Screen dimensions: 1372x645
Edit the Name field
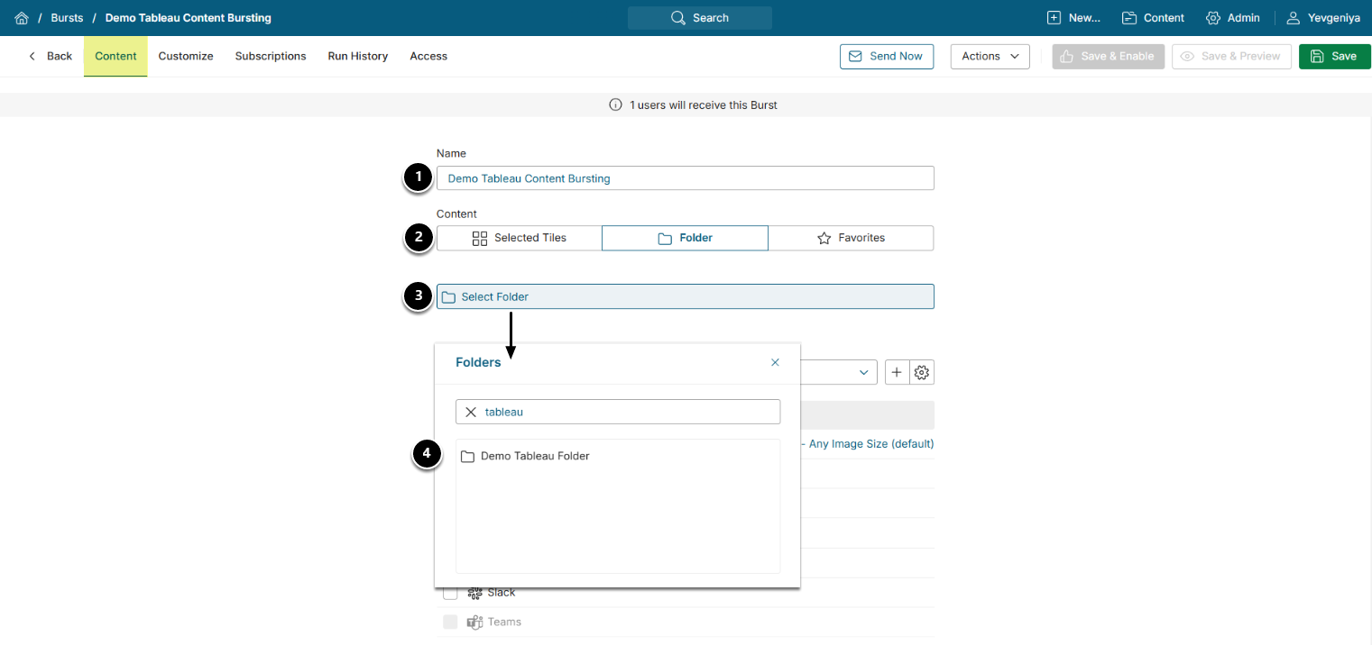[686, 178]
